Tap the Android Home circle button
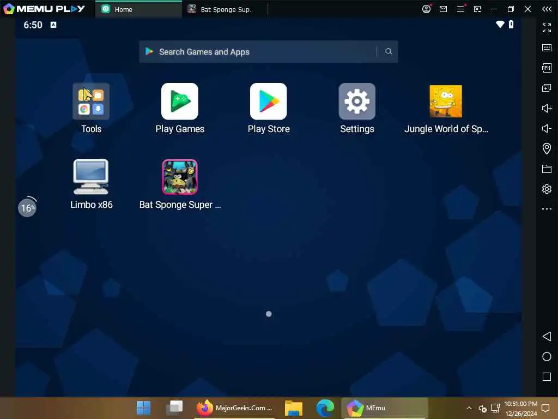The width and height of the screenshot is (558, 419). point(547,357)
